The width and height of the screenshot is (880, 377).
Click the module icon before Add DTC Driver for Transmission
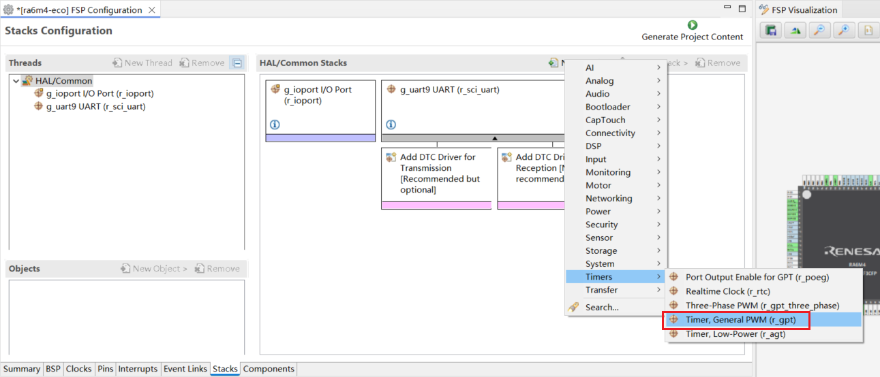tap(391, 157)
